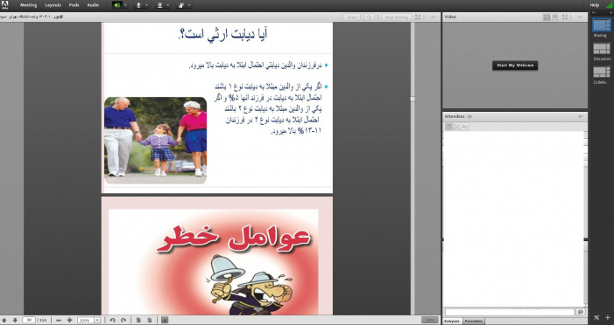Image resolution: width=614 pixels, height=325 pixels.
Task: Open the Help menu
Action: coord(595,5)
